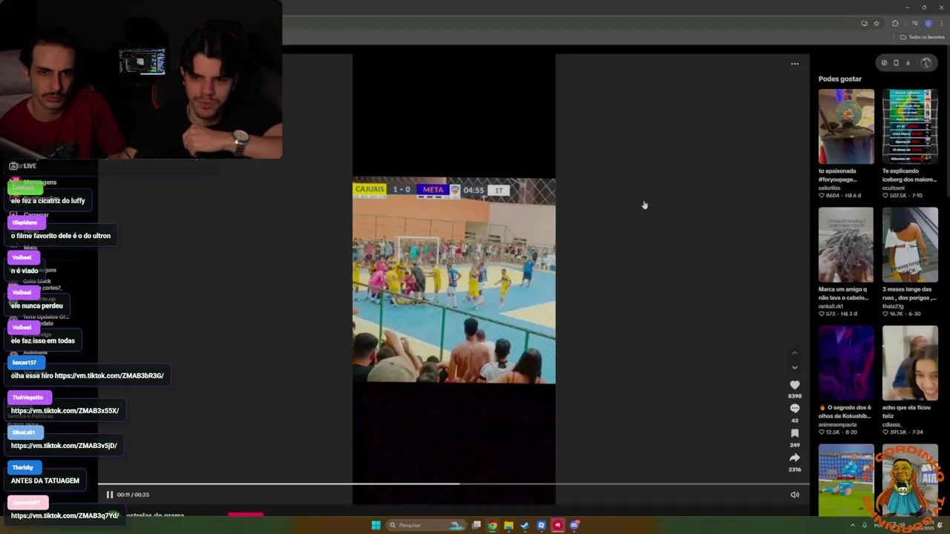This screenshot has width=950, height=534.
Task: Open comments via the speech bubble icon
Action: pyautogui.click(x=795, y=409)
